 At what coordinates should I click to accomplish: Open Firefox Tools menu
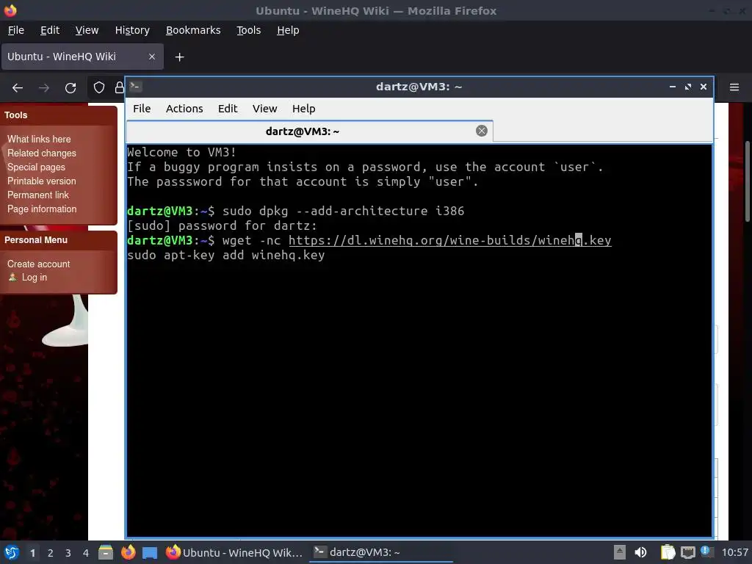click(x=248, y=30)
